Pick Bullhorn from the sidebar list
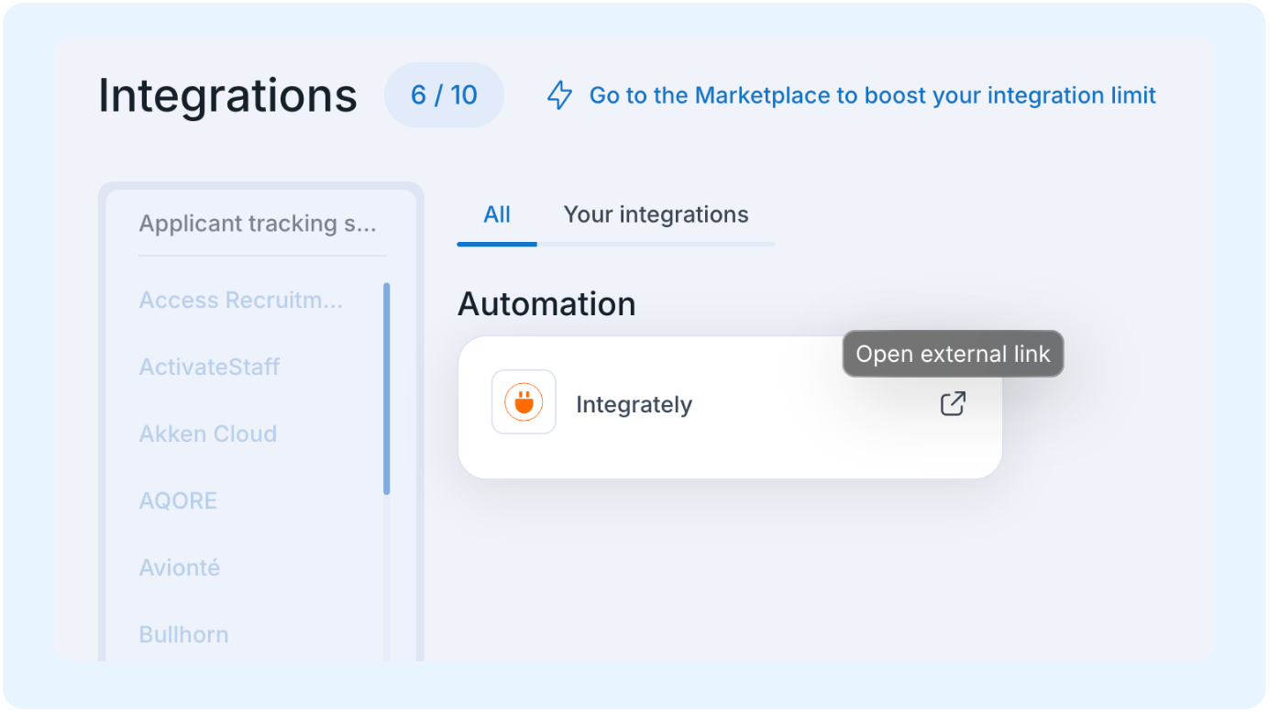The width and height of the screenshot is (1269, 713). (183, 634)
